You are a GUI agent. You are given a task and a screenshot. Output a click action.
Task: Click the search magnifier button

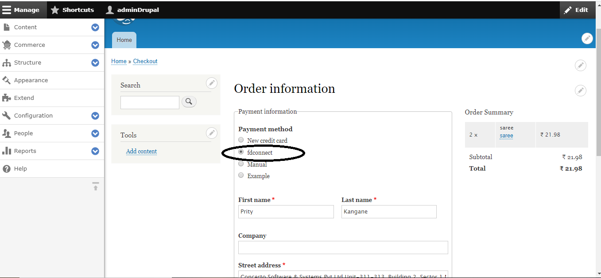[189, 102]
